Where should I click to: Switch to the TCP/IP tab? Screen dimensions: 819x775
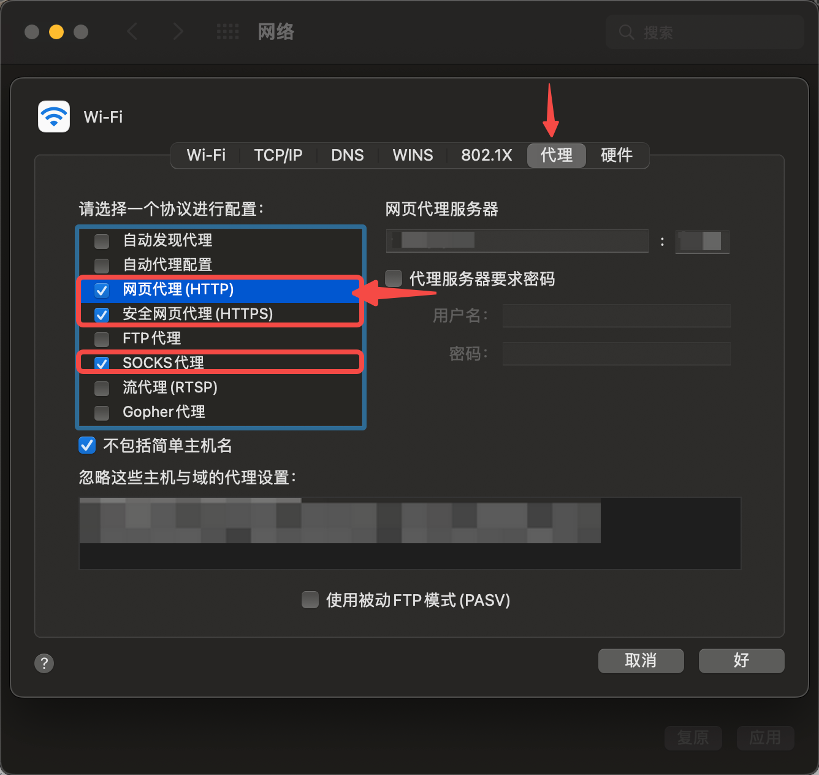click(x=278, y=155)
